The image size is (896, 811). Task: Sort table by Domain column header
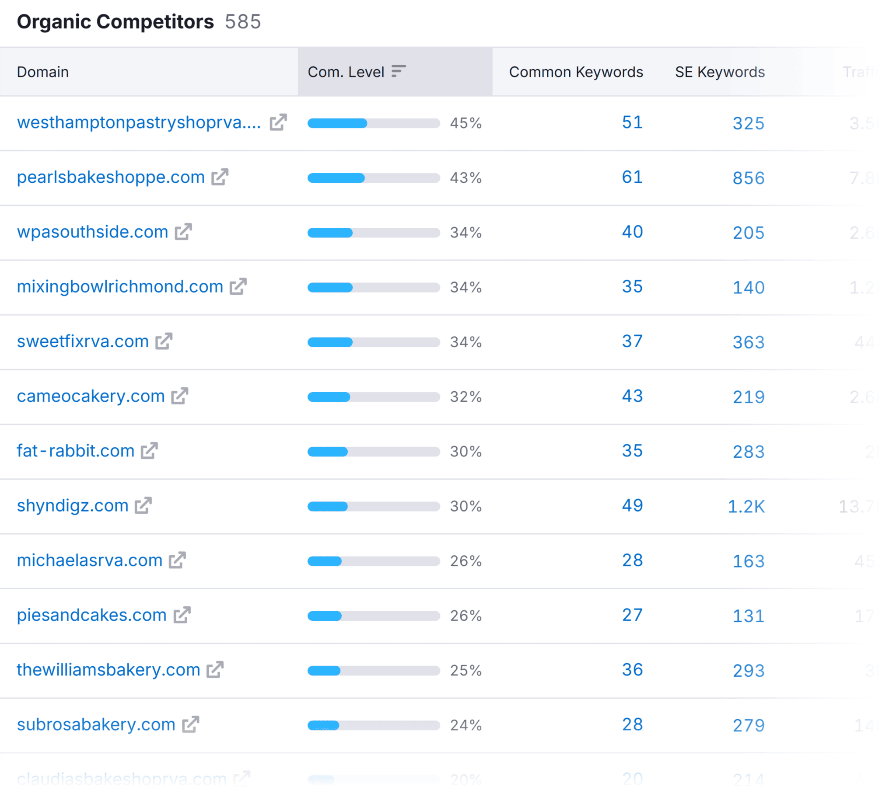[43, 72]
